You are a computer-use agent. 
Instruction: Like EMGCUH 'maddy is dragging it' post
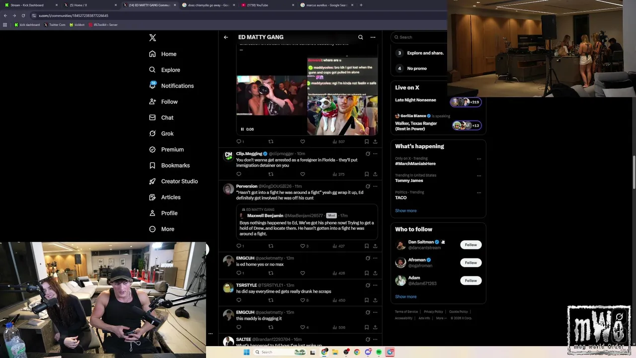coord(303,327)
